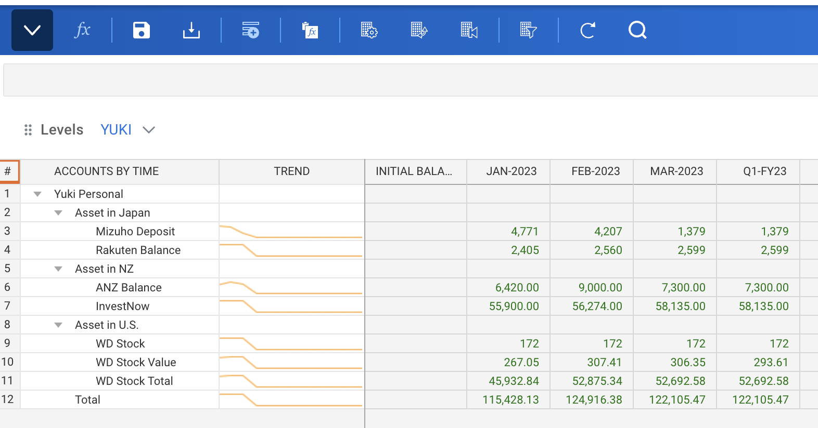Collapse the Asset in Japan group
This screenshot has height=428, width=818.
[x=58, y=213]
